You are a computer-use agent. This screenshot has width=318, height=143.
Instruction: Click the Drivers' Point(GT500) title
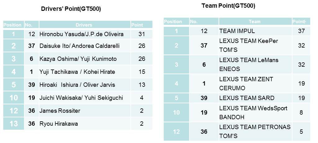pos(71,9)
